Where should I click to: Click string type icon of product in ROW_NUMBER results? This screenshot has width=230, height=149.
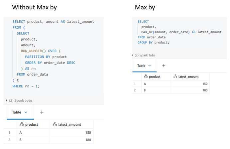(21, 125)
